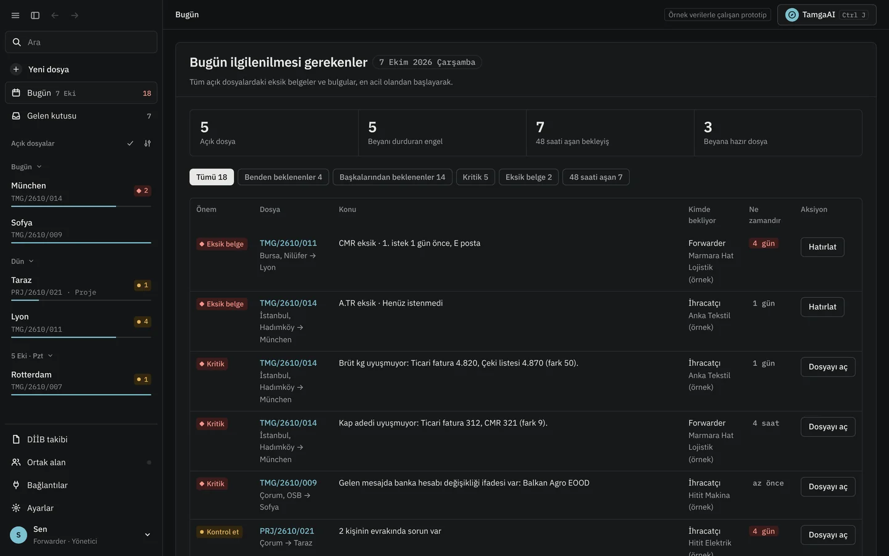Open the Sofya file in the sidebar
This screenshot has width=889, height=556.
coord(81,229)
